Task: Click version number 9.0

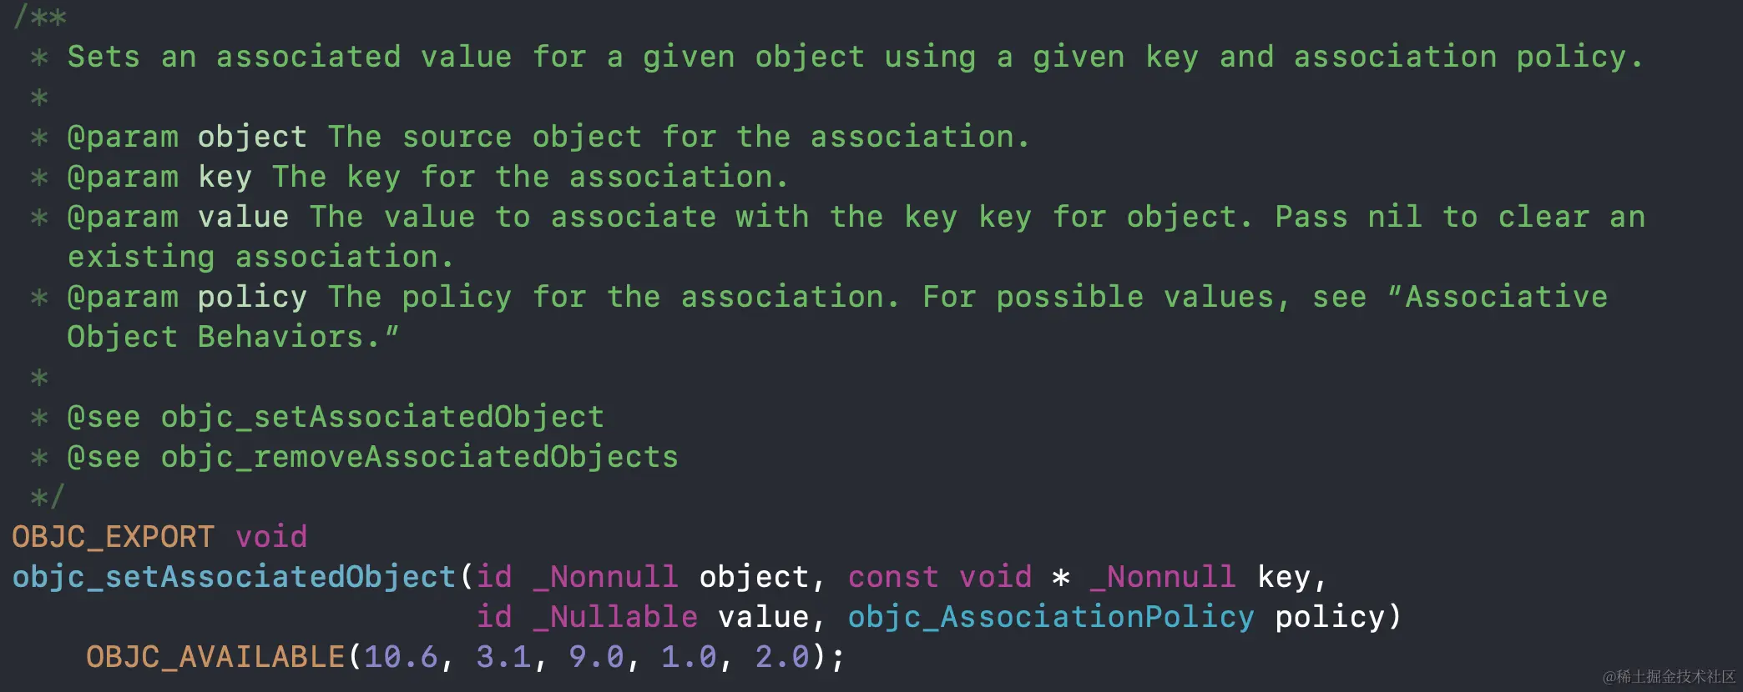Action: 596,657
